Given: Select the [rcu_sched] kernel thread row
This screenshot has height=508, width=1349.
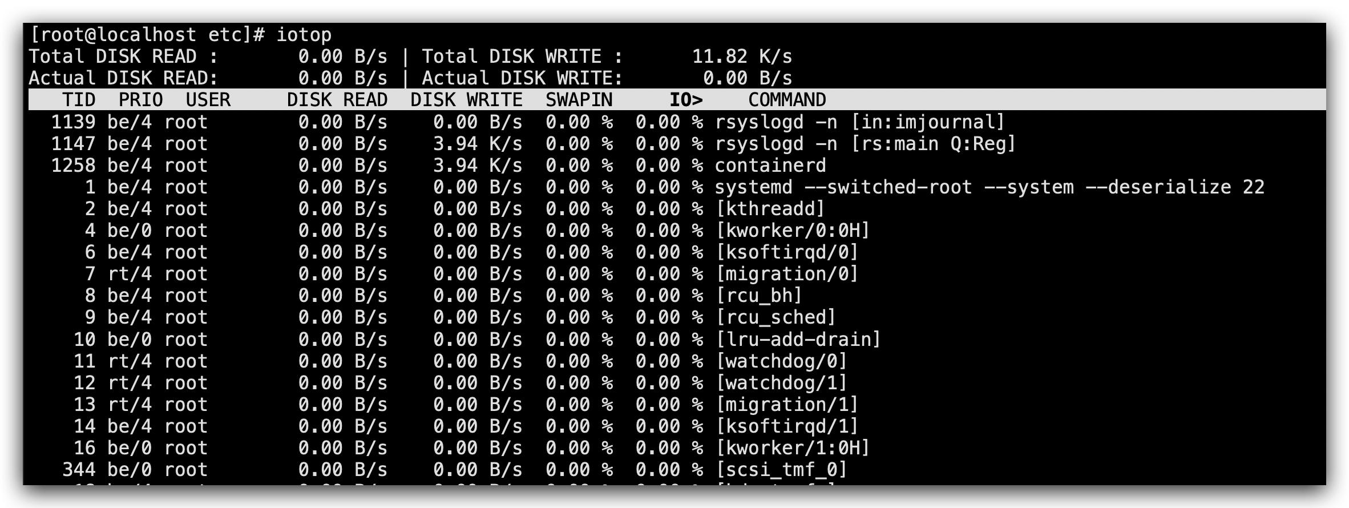Looking at the screenshot, I should pyautogui.click(x=776, y=317).
